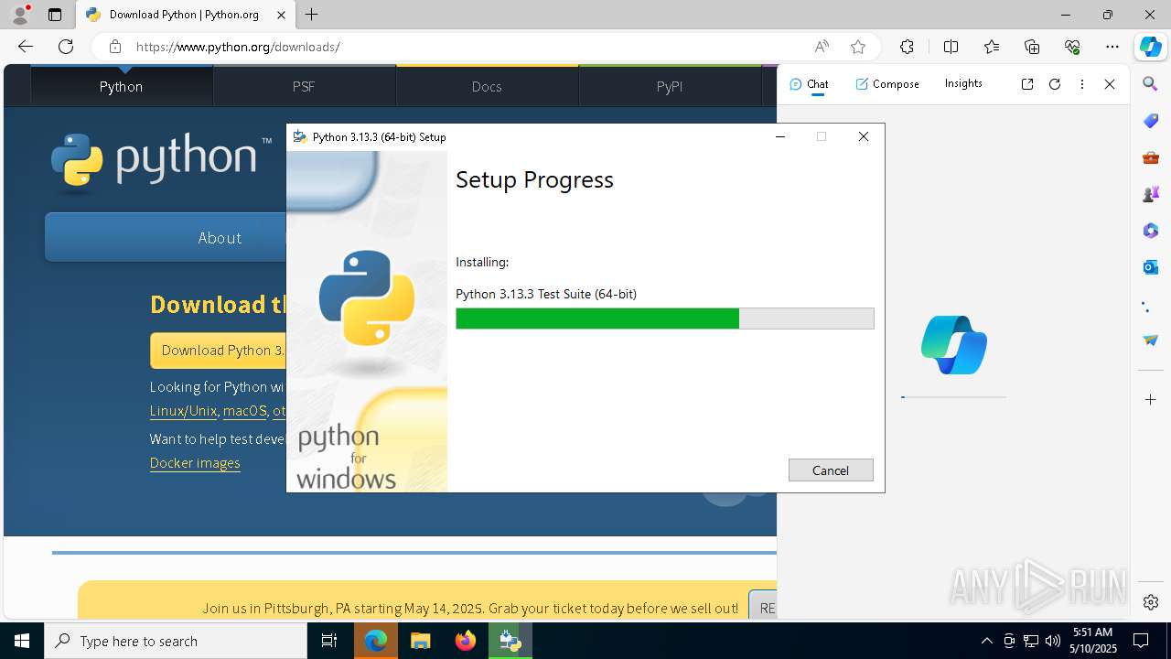Select Python installer icon on the taskbar
The width and height of the screenshot is (1171, 659).
[x=510, y=641]
